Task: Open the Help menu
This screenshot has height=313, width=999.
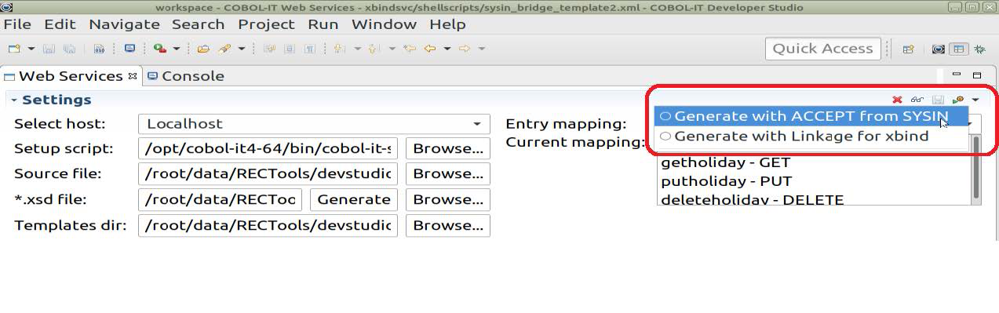Action: coord(447,24)
